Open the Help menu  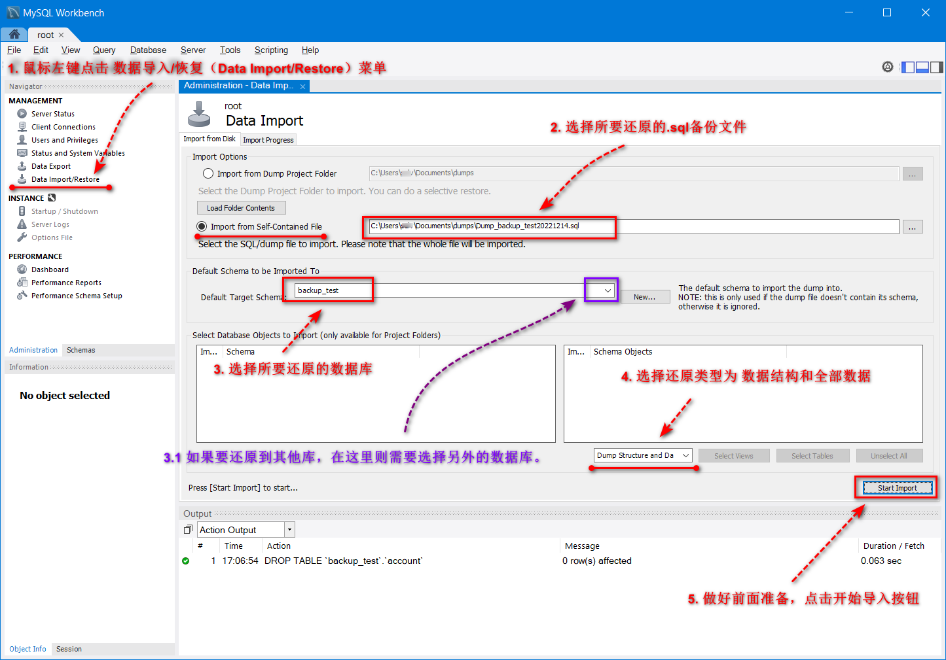310,50
